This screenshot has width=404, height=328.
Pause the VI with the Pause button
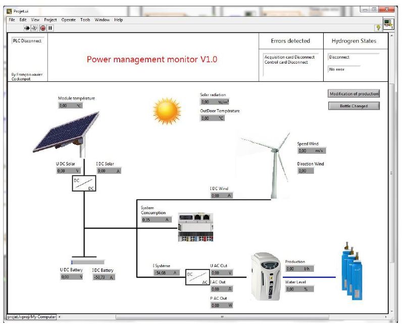pyautogui.click(x=50, y=28)
